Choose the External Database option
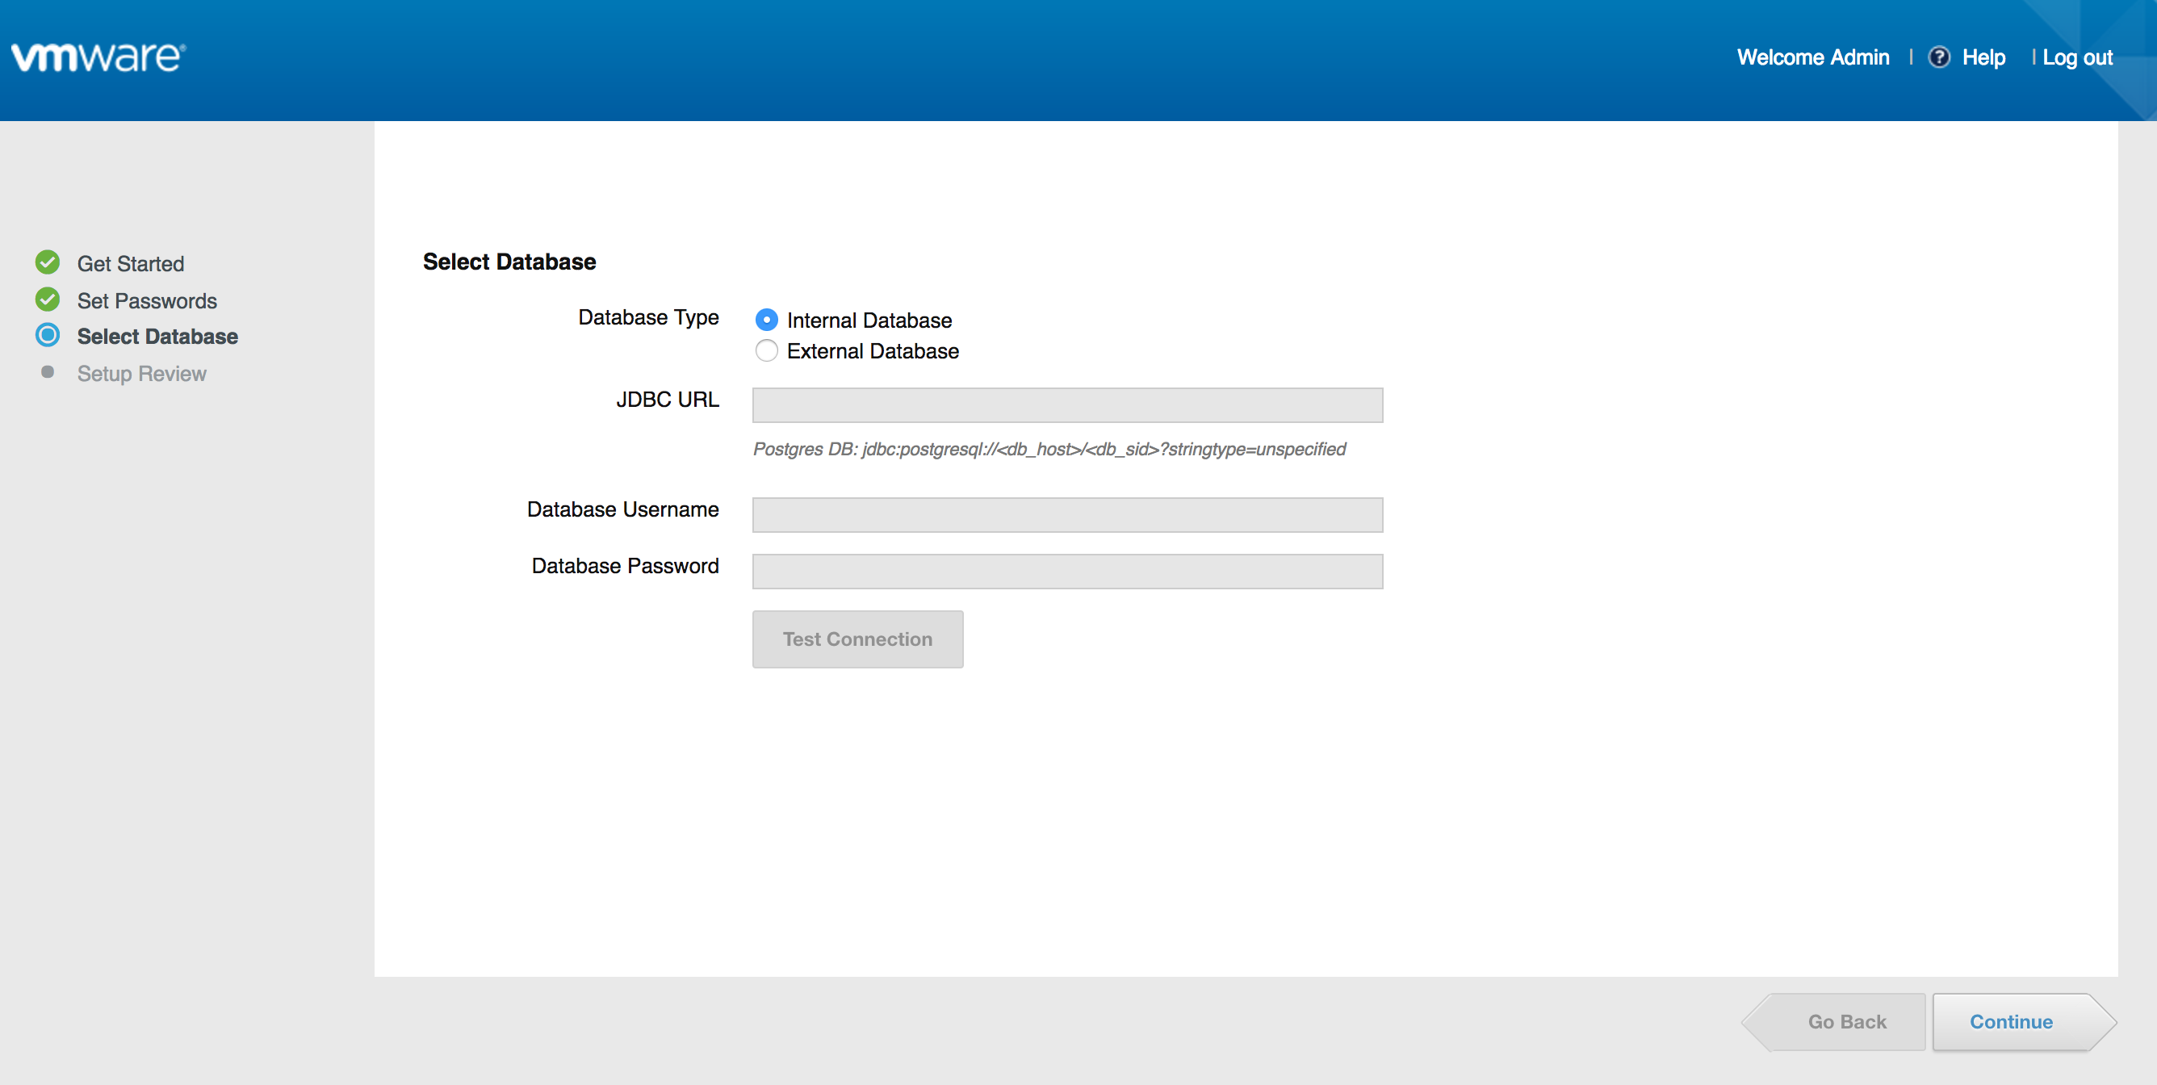Screen dimensions: 2157x1085 (x=766, y=351)
